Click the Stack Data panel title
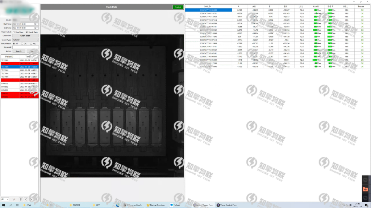This screenshot has width=371, height=208. pyautogui.click(x=112, y=7)
